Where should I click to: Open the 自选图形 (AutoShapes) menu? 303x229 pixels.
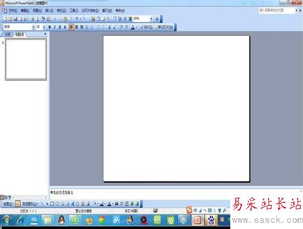30,204
